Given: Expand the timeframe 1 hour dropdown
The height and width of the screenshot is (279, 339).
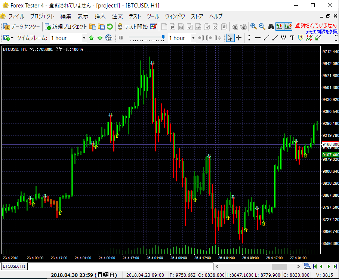Looking at the screenshot, I should (x=84, y=38).
